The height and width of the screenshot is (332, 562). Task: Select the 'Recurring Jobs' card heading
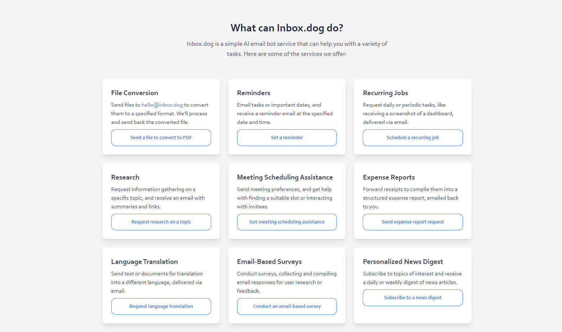tap(385, 93)
